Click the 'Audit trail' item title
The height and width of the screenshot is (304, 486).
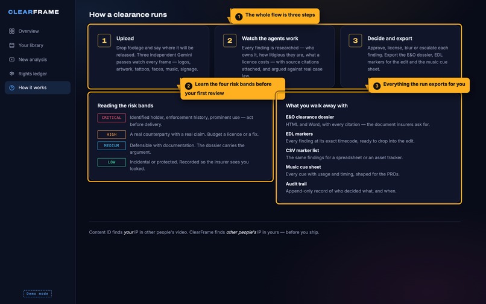(296, 184)
